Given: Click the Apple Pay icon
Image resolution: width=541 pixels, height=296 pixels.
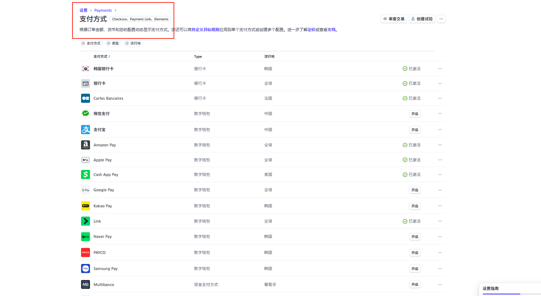Looking at the screenshot, I should (x=85, y=160).
